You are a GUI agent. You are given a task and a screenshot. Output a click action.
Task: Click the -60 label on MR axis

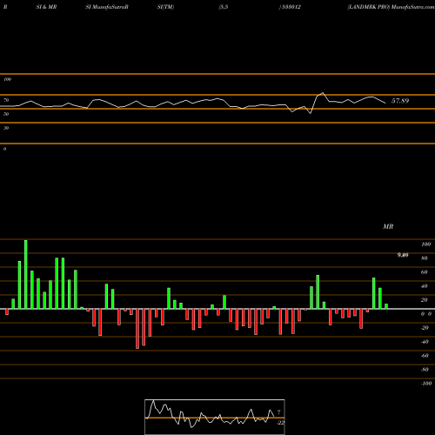click(x=425, y=356)
